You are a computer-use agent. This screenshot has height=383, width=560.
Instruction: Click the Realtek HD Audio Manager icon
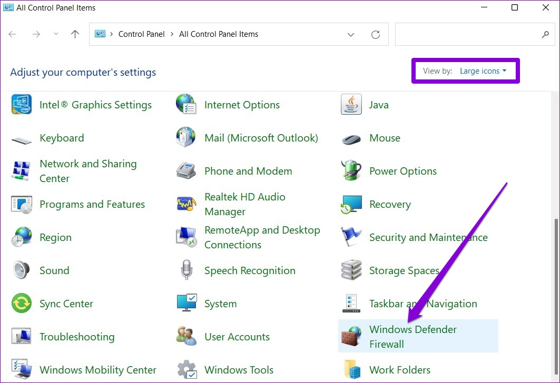(186, 204)
